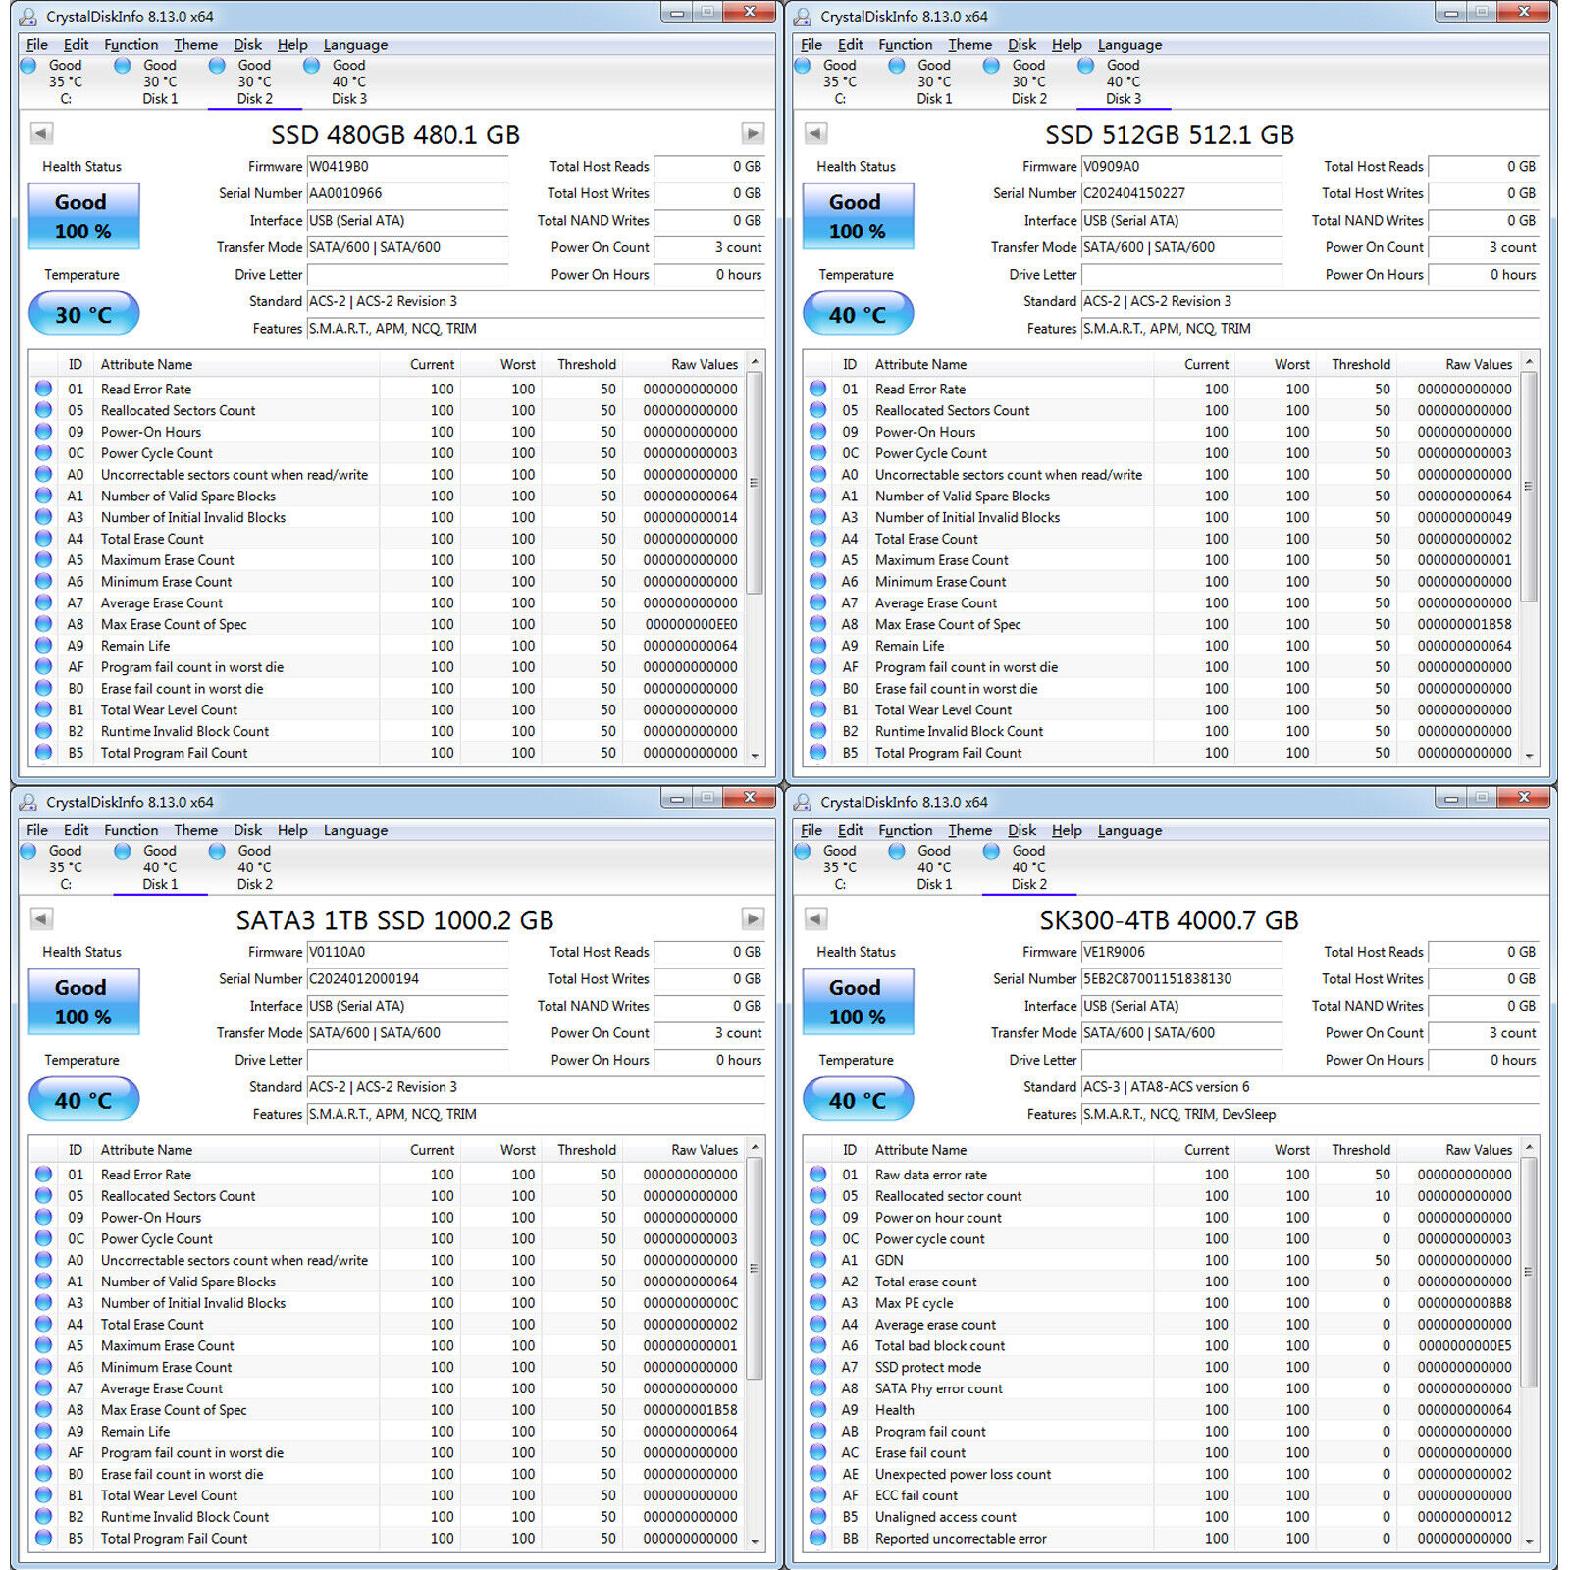Click the Serial Number field in SATA3 1TB window
This screenshot has width=1570, height=1570.
[408, 979]
